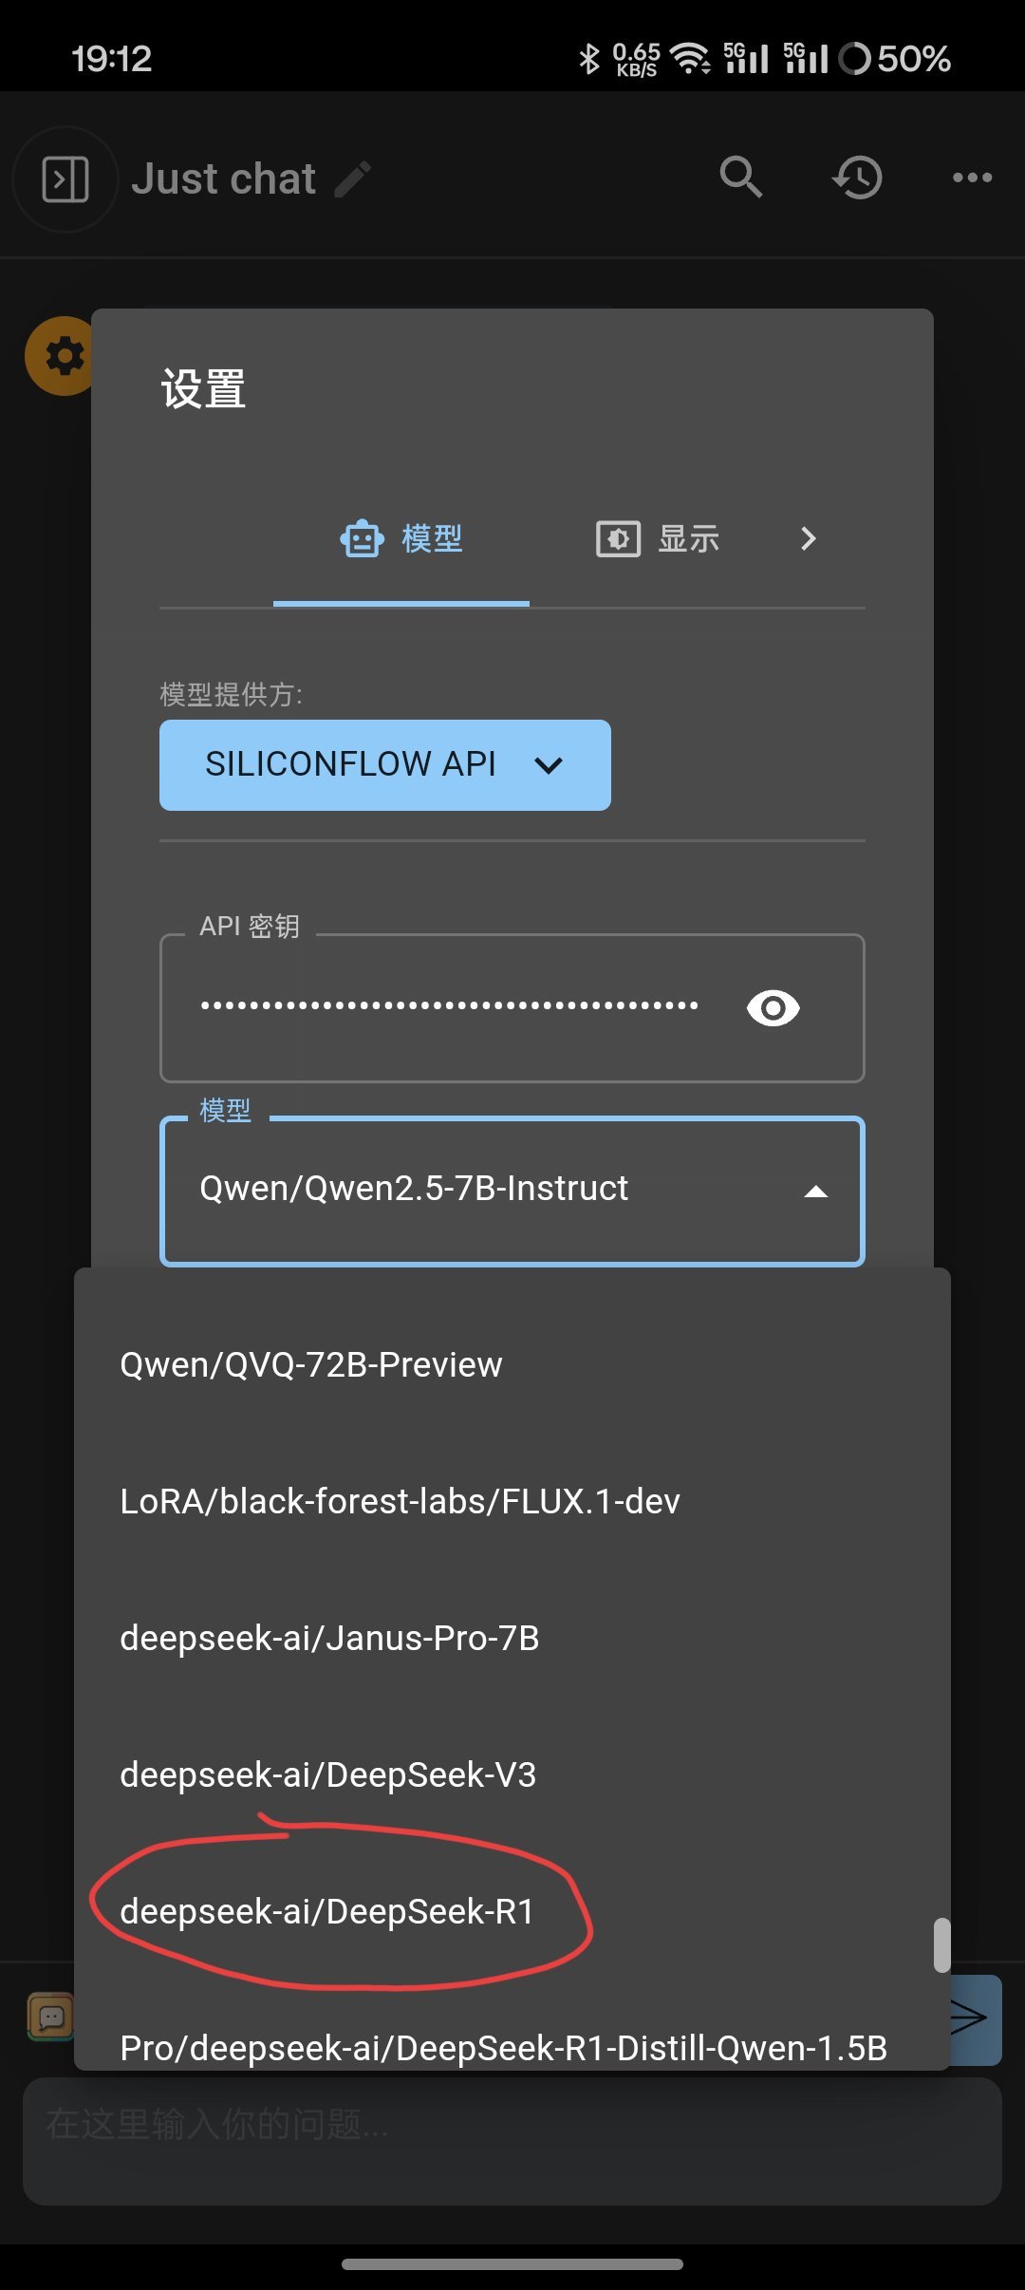
Task: Open chat history clock icon
Action: click(858, 178)
